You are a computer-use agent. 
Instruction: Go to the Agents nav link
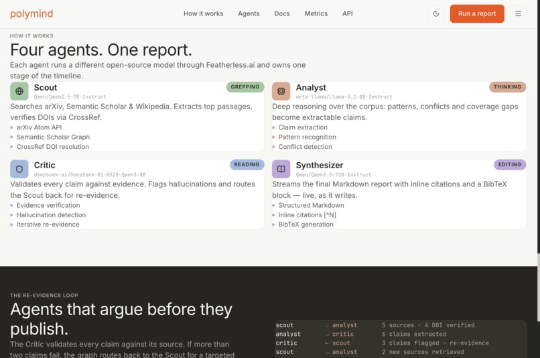pyautogui.click(x=249, y=14)
